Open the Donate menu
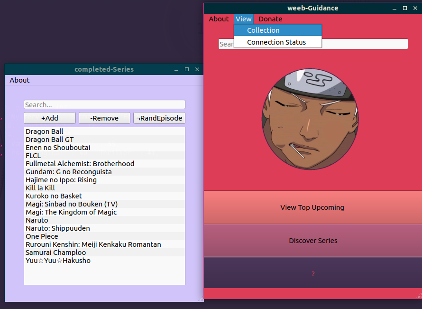This screenshot has width=422, height=309. (270, 19)
